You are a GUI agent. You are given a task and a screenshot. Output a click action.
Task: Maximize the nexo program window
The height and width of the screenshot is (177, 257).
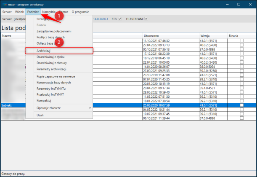[238, 4]
